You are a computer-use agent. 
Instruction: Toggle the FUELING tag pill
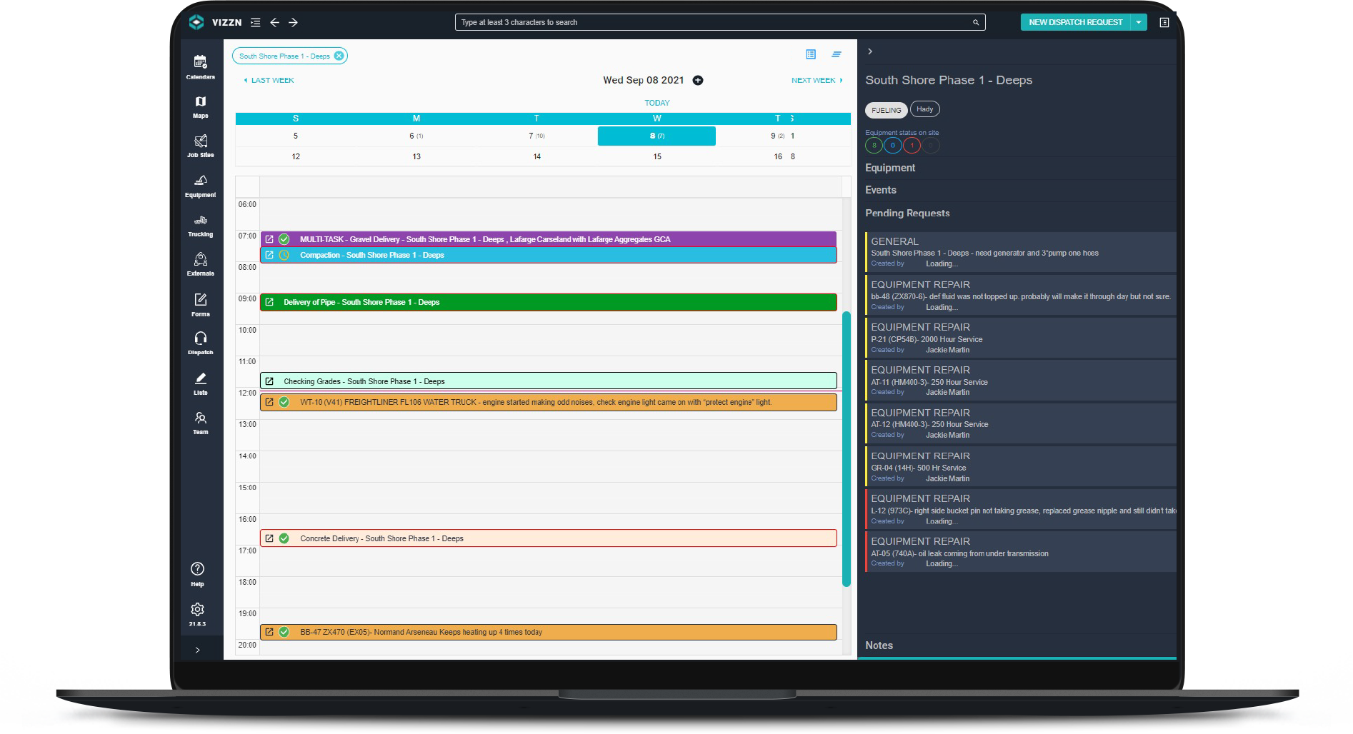(x=886, y=110)
